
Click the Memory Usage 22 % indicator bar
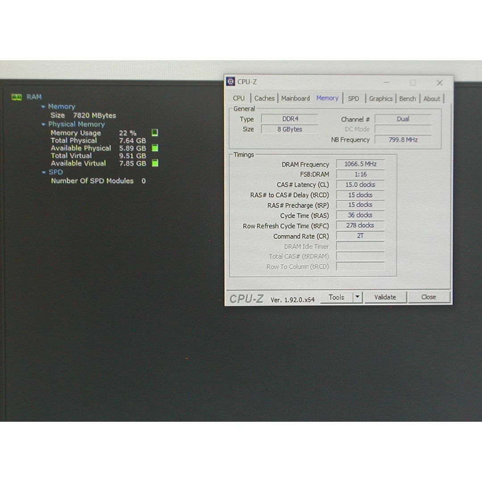155,133
